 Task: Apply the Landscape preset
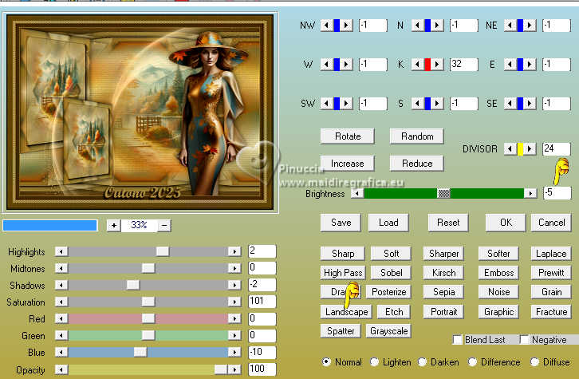tap(346, 312)
